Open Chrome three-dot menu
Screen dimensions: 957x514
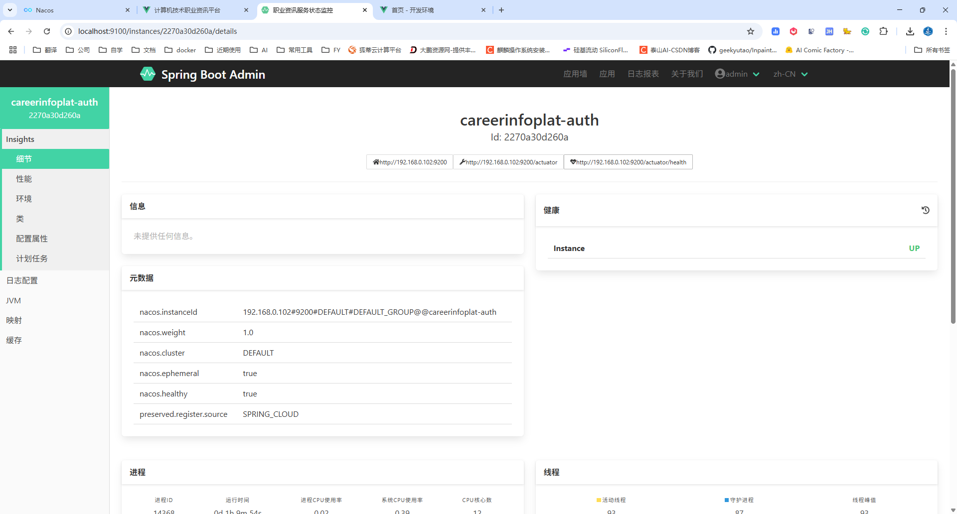(946, 31)
